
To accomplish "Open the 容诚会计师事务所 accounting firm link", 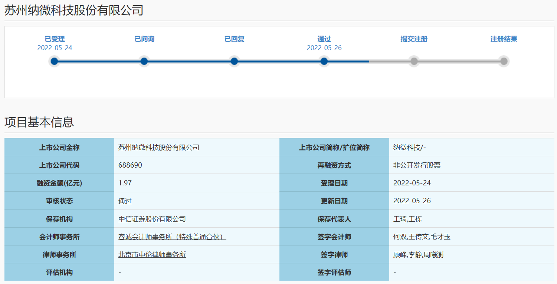I will (172, 237).
